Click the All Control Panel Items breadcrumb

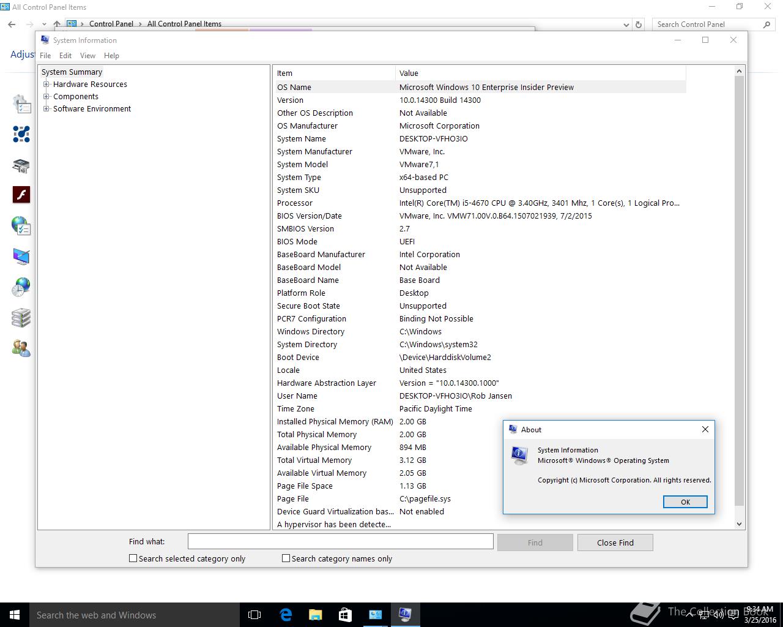coord(184,24)
